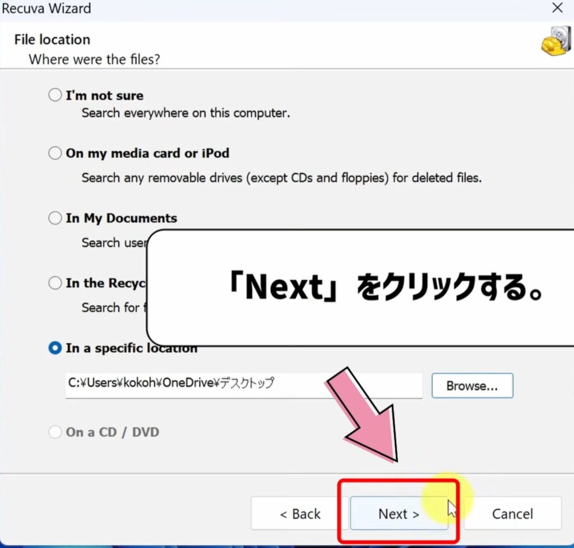Open the Browse dialog for folder selection
The image size is (574, 548).
click(472, 385)
